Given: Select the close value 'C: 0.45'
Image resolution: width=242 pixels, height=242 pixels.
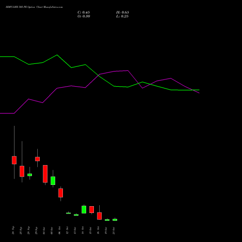Looking at the screenshot, I should click(84, 13).
